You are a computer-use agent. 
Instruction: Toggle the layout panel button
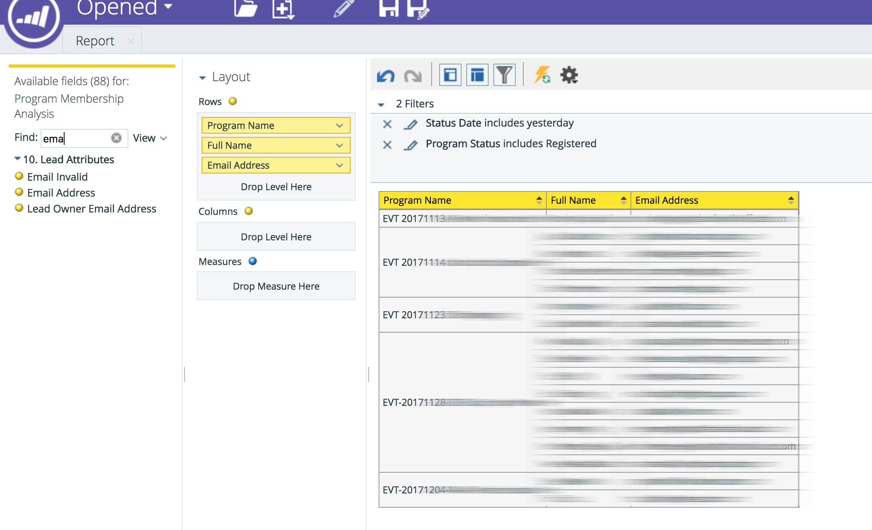pyautogui.click(x=477, y=75)
